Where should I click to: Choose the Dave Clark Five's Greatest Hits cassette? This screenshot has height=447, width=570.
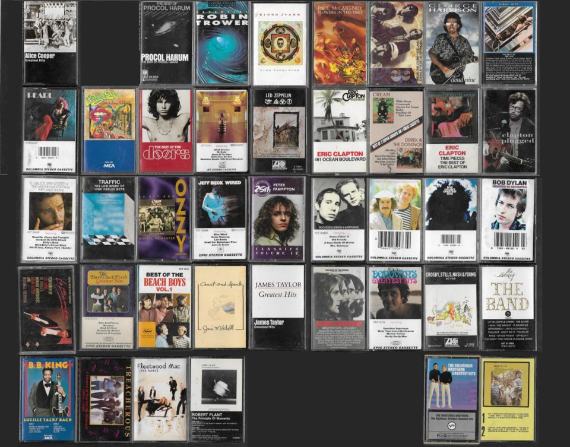click(x=107, y=307)
